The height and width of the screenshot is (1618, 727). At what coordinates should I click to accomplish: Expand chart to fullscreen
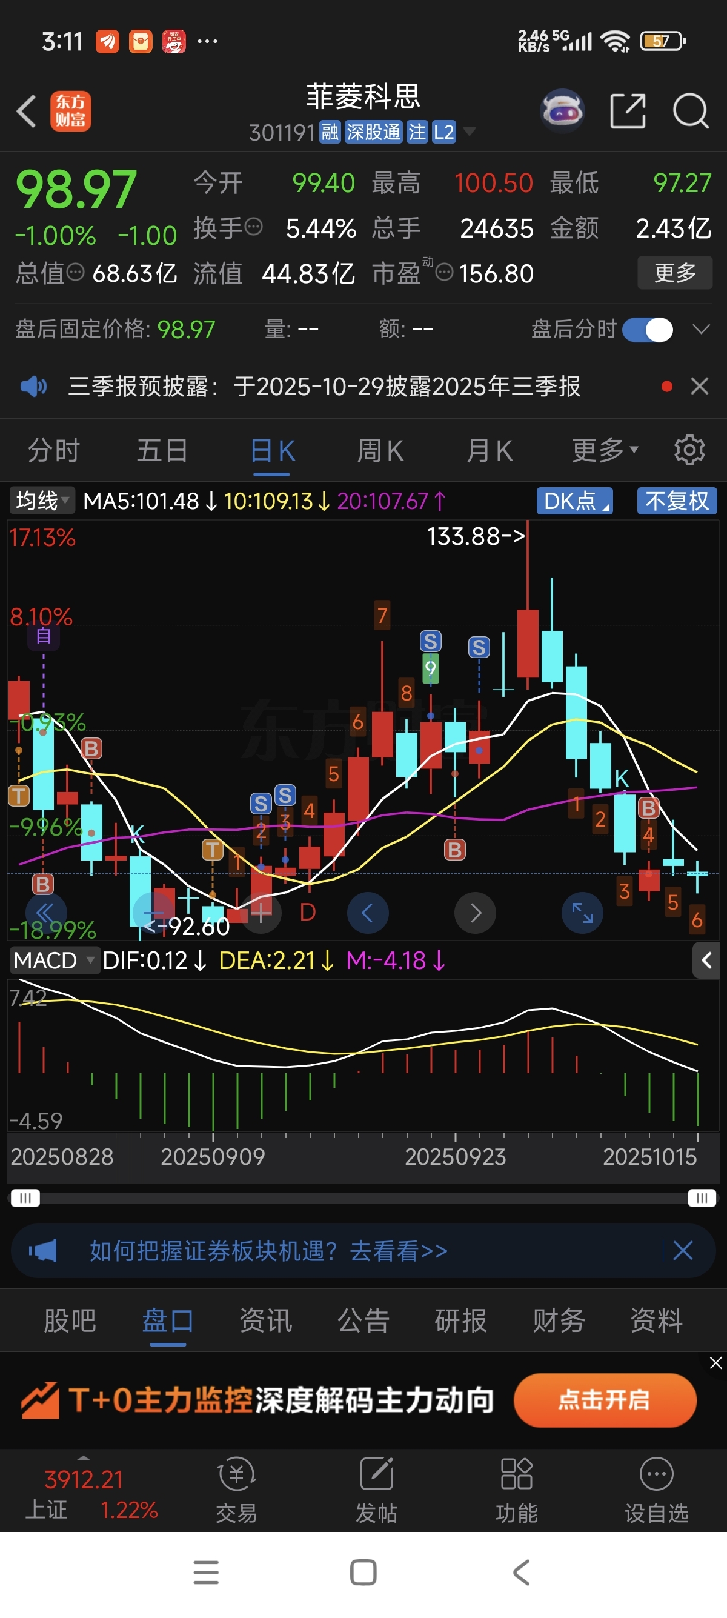pos(583,912)
